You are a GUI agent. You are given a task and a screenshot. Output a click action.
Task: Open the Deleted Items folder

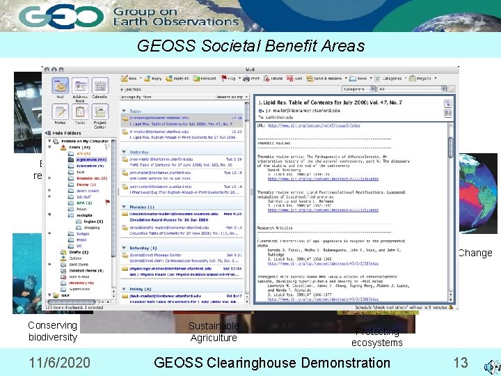82,271
